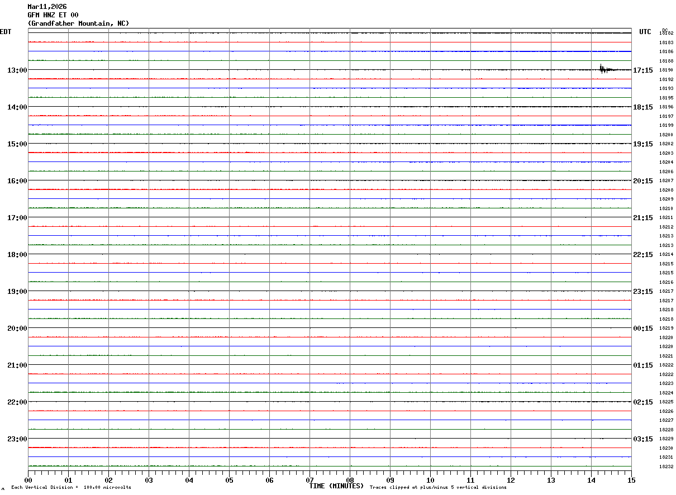The height and width of the screenshot is (495, 676).
Task: Click minute 09 on the time axis
Action: (390, 480)
